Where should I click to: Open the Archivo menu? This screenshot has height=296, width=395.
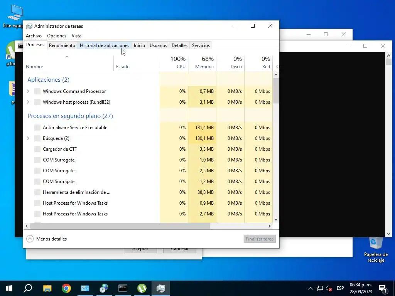(x=34, y=36)
